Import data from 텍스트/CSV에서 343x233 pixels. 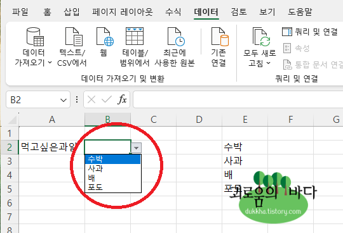[72, 47]
